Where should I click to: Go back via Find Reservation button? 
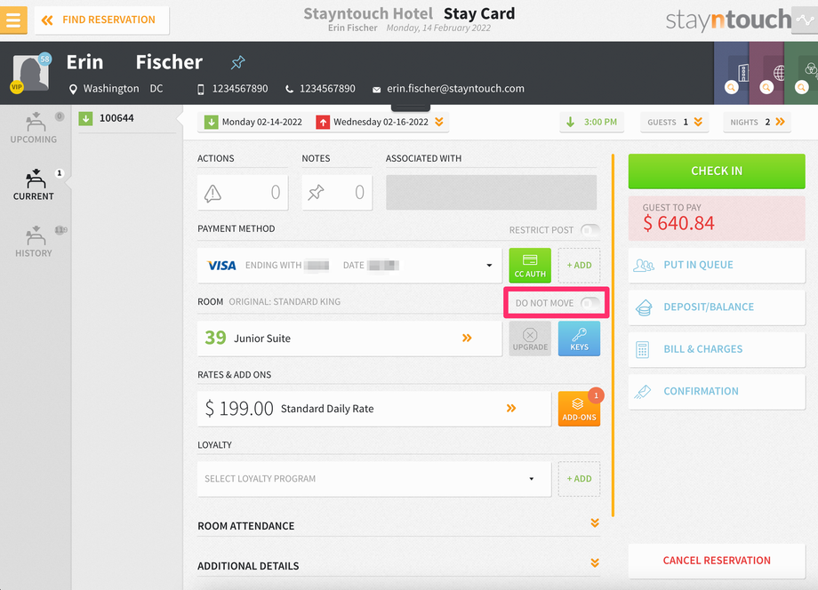coord(101,20)
